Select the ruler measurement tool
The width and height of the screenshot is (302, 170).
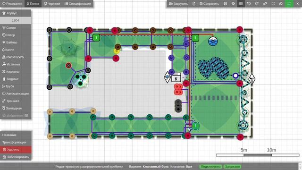click(x=265, y=4)
